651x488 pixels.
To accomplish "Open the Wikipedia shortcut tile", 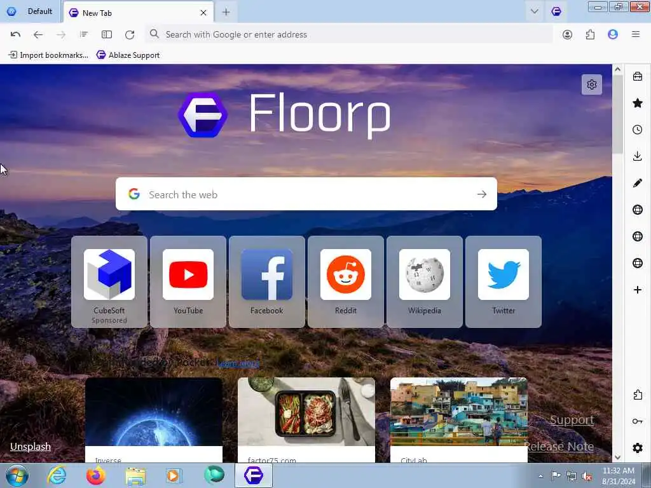I will [425, 281].
